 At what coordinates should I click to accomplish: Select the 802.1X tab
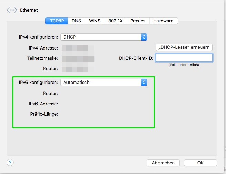pos(115,21)
